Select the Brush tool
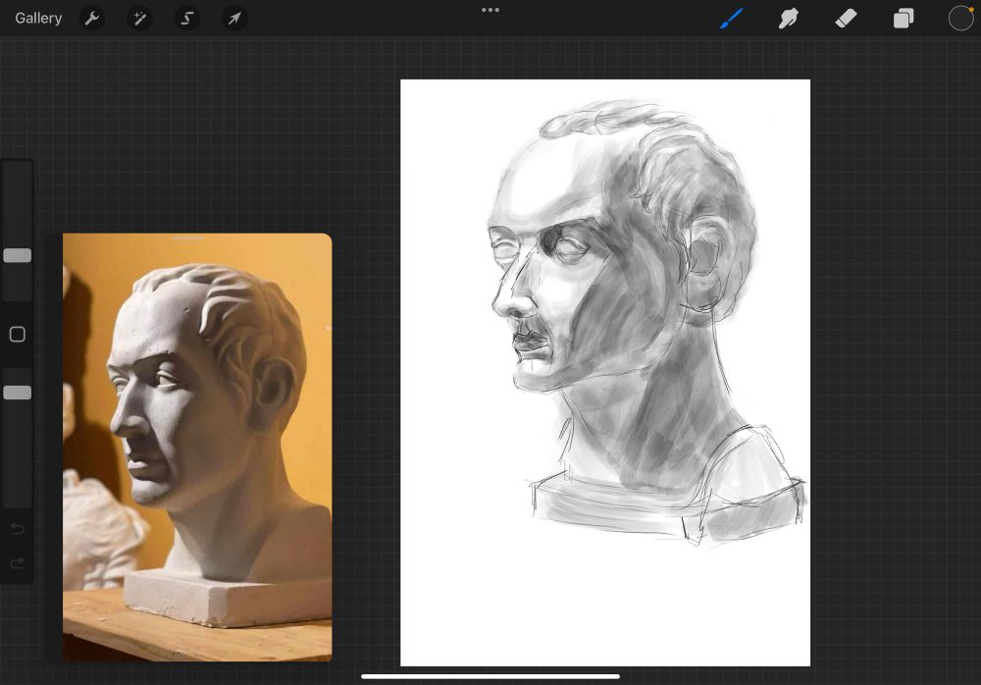Screen dimensions: 981x685 (x=731, y=19)
